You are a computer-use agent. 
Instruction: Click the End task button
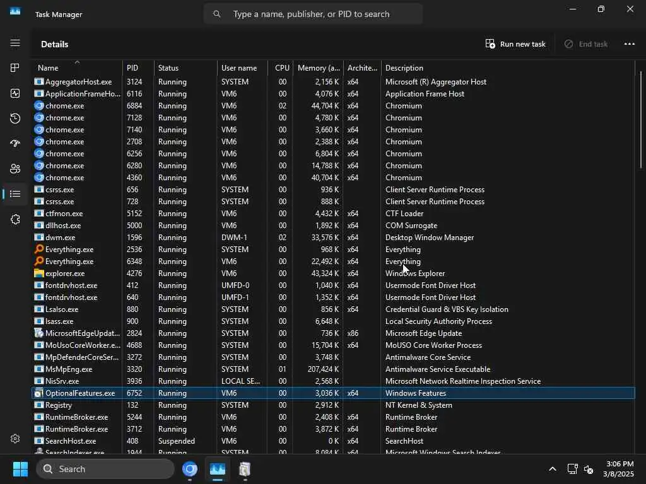(x=586, y=44)
